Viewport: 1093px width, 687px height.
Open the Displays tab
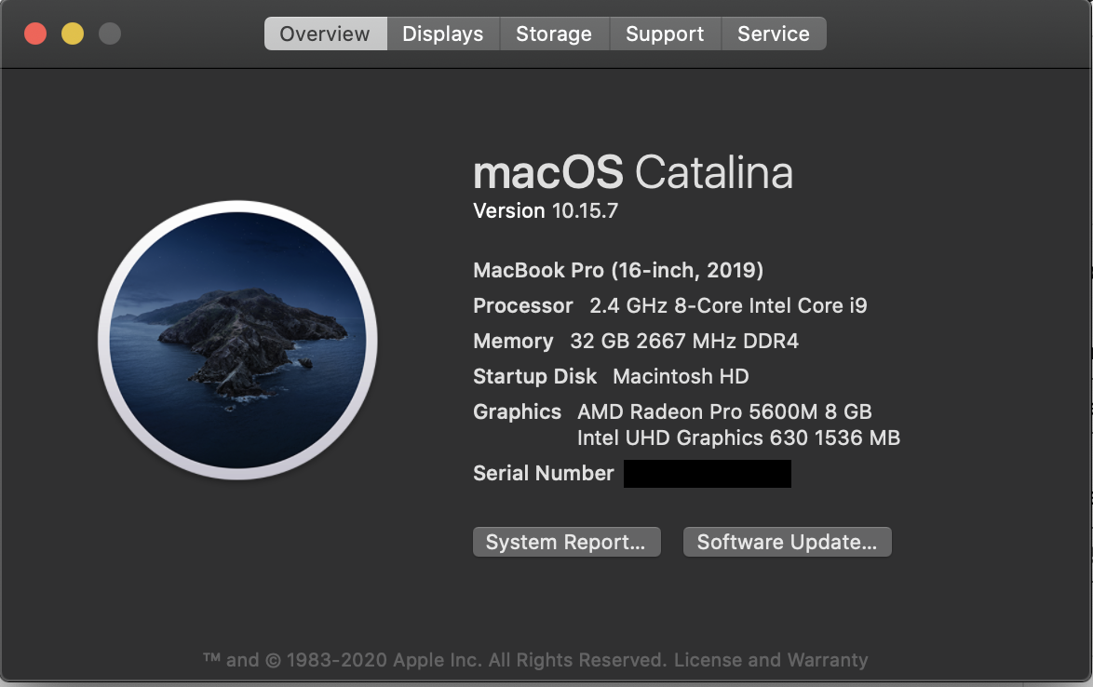442,34
